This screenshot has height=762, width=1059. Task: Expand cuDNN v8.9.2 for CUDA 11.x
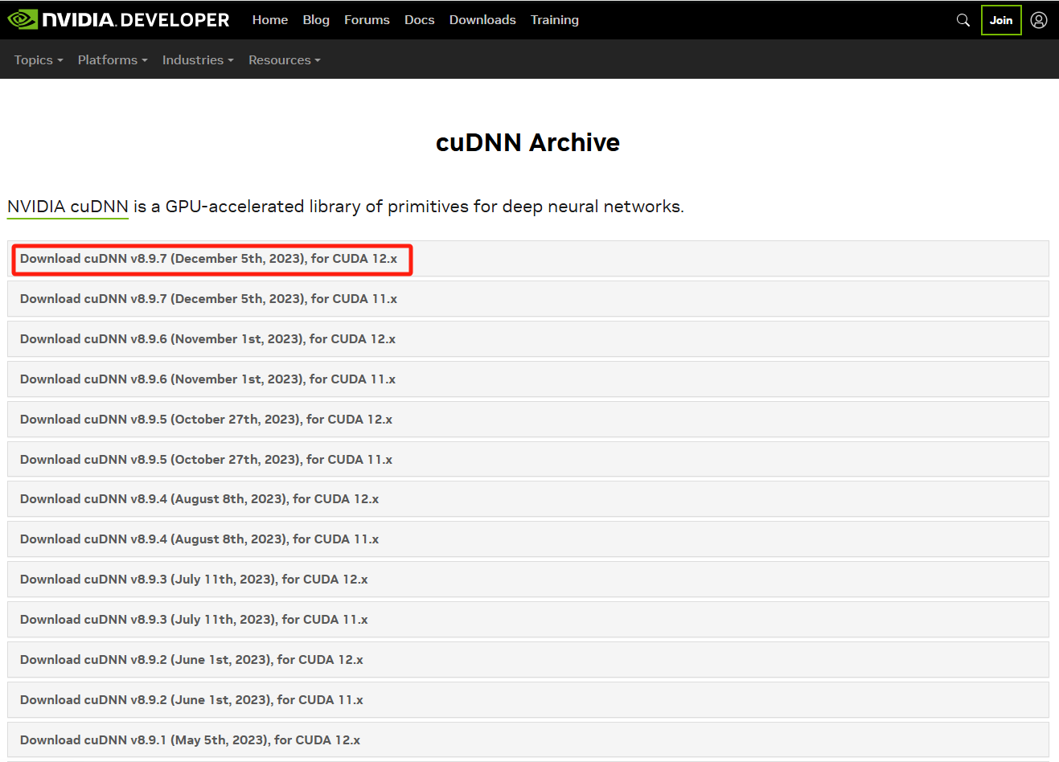coord(528,700)
